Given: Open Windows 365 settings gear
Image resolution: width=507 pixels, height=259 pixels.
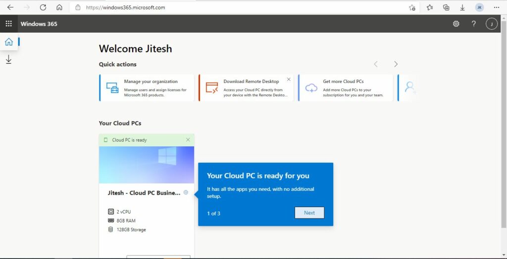Looking at the screenshot, I should 456,24.
